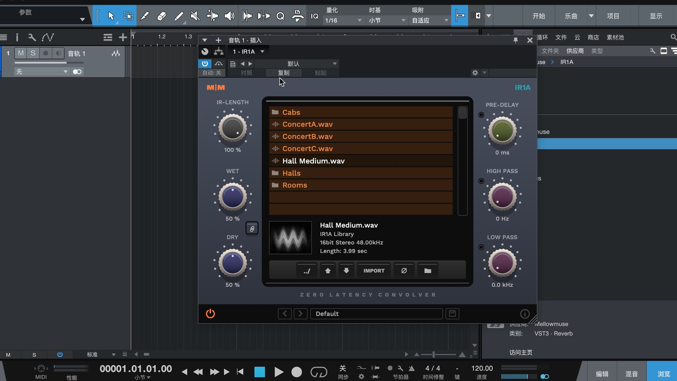Open track inspector with the i icon
The width and height of the screenshot is (677, 381).
pyautogui.click(x=17, y=37)
